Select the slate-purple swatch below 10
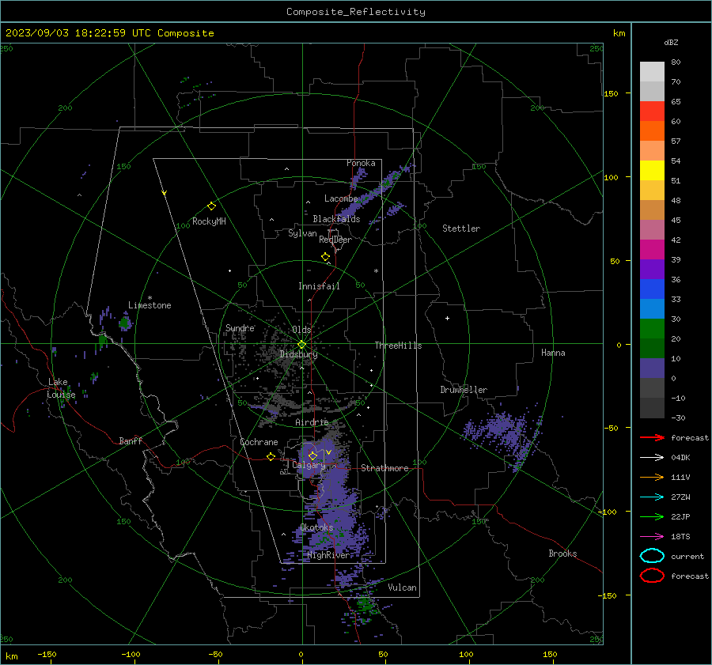Viewport: 712px width, 665px height. point(652,368)
